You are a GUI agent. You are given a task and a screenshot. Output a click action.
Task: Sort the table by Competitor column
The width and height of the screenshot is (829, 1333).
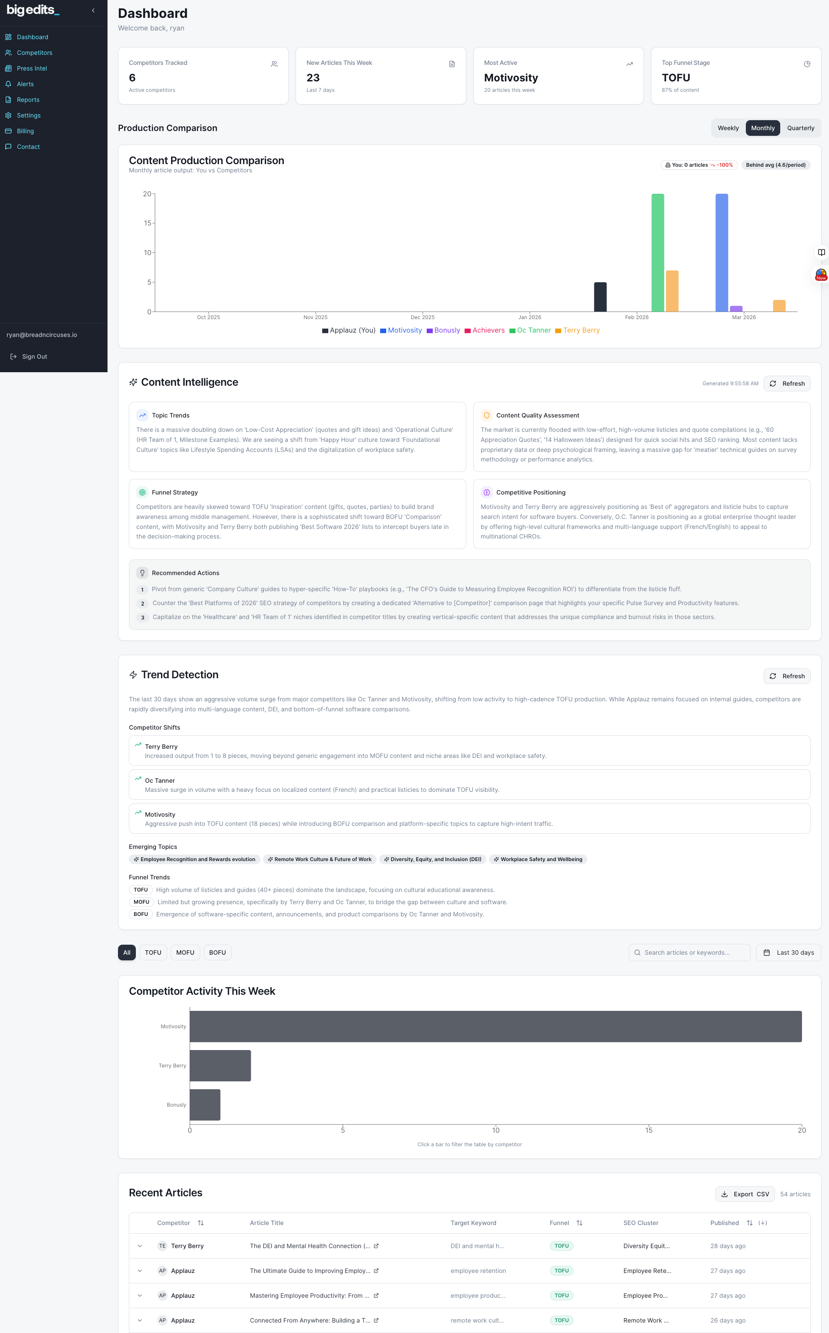201,1223
